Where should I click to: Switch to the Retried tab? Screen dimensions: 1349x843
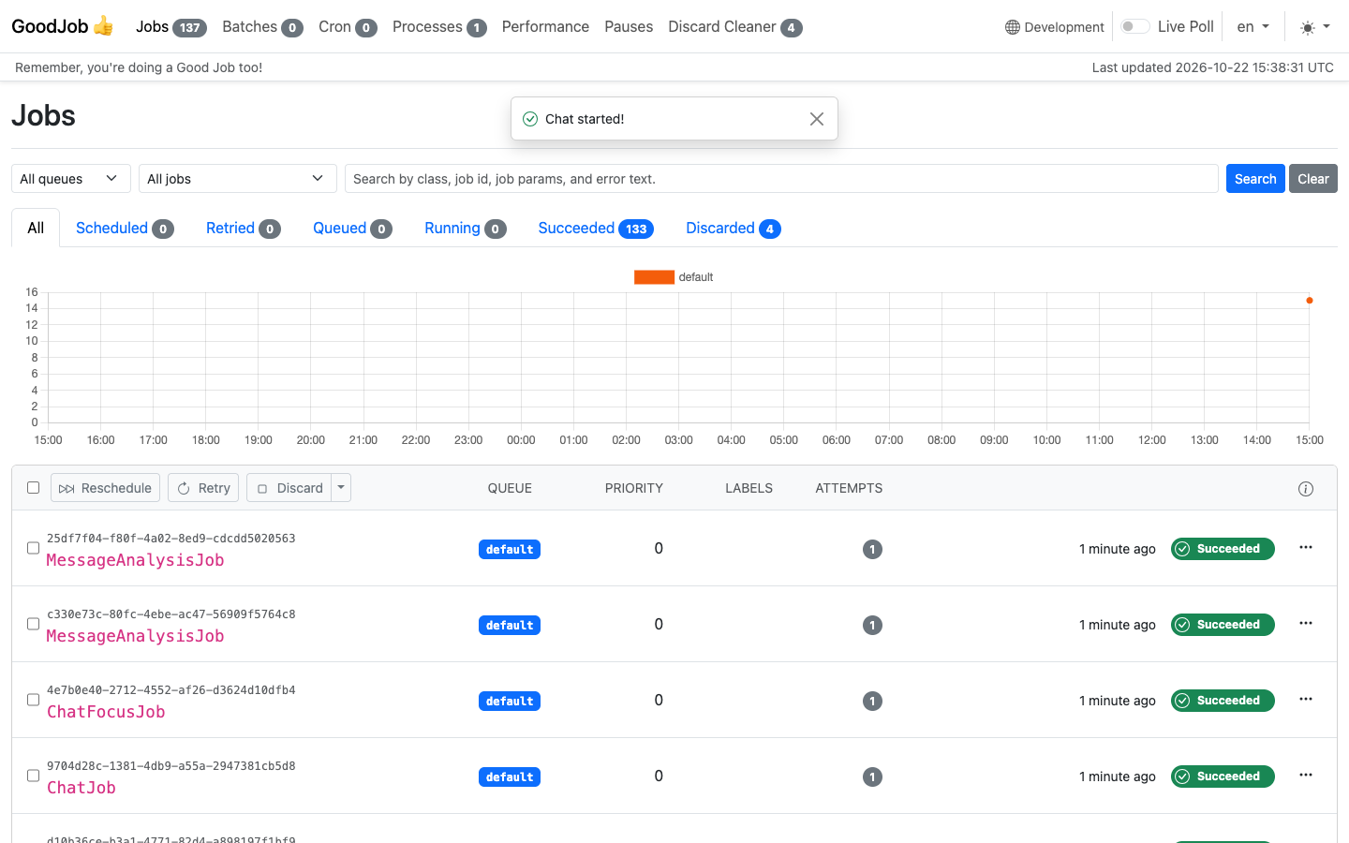(x=244, y=229)
